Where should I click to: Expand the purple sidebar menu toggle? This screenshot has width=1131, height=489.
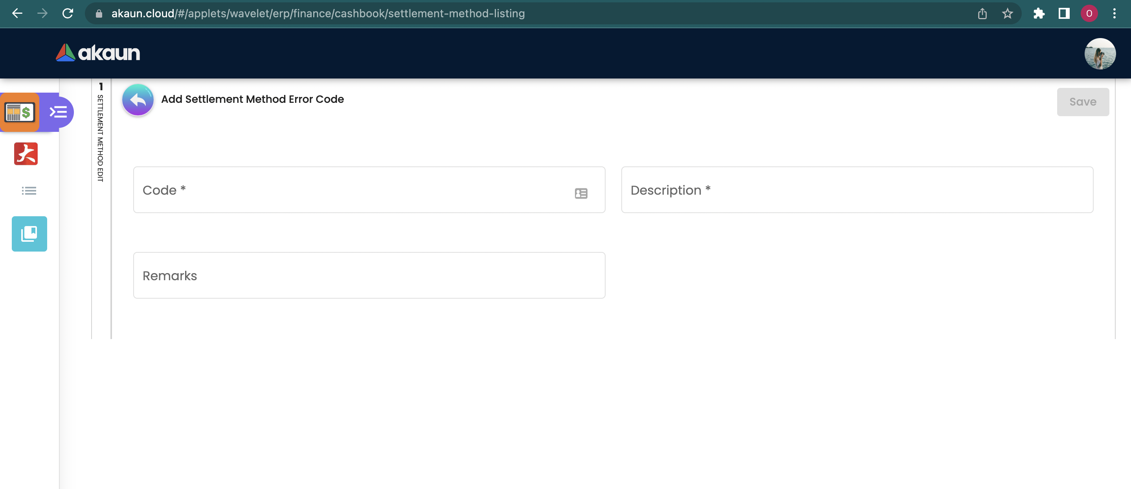(59, 112)
